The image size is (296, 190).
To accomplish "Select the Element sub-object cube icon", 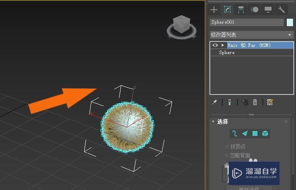I will [265, 133].
